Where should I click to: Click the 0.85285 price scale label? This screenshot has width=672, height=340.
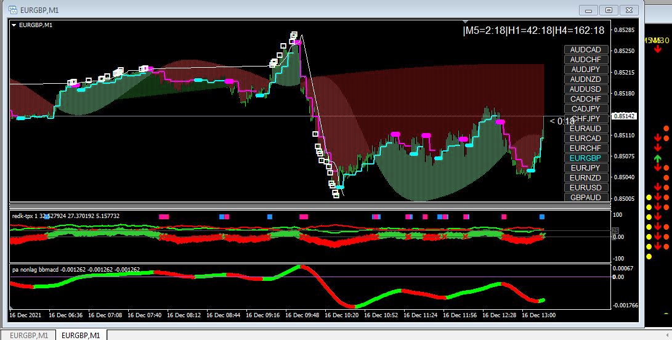coord(623,30)
